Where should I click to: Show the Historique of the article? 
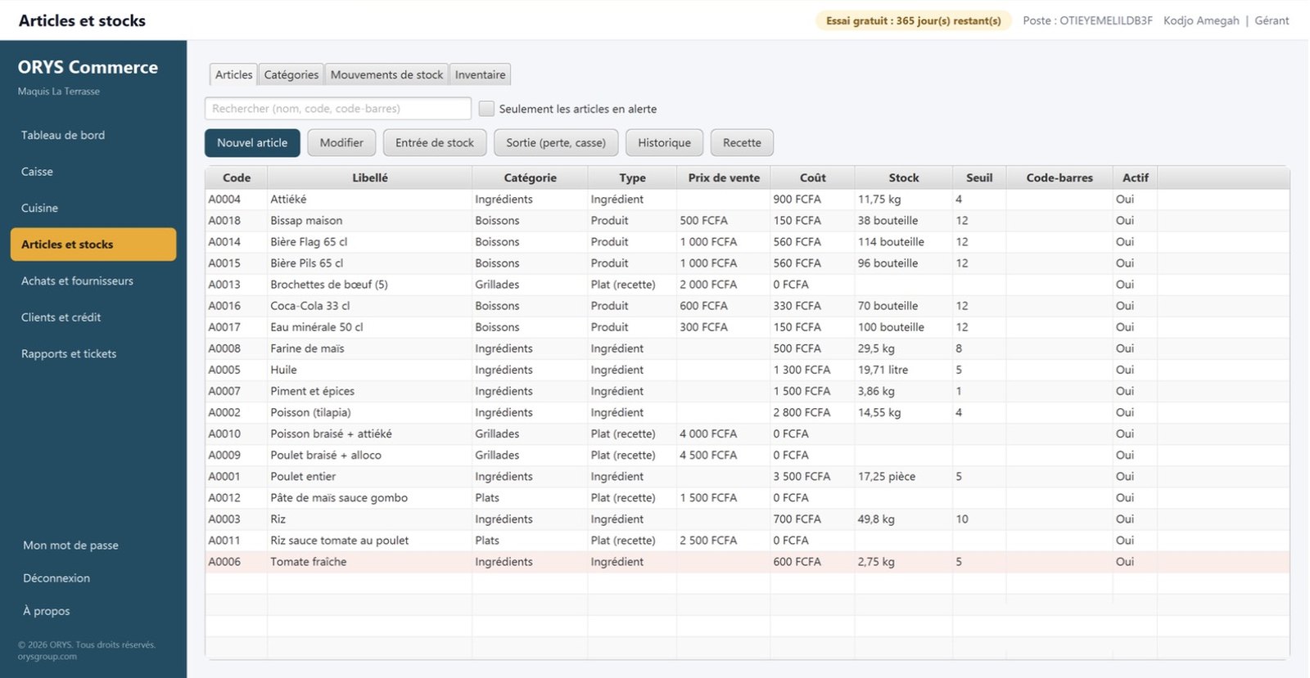664,142
